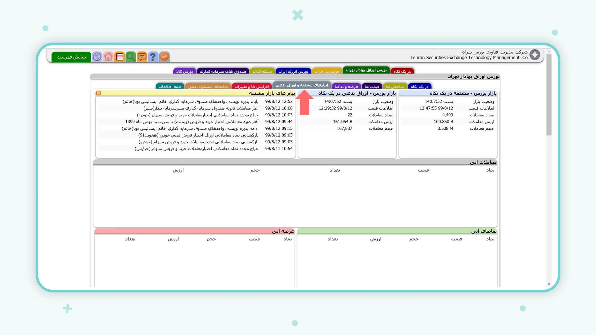This screenshot has height=335, width=596.
Task: Click the trade volume value 167,887
Action: pyautogui.click(x=345, y=128)
